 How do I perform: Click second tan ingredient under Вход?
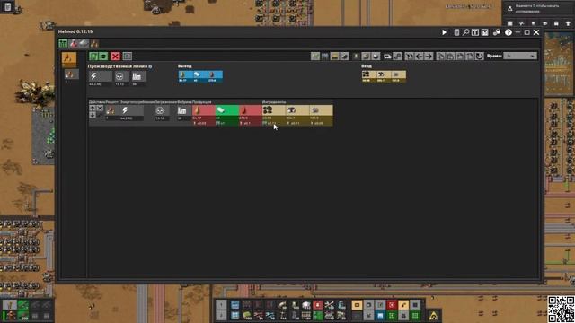pyautogui.click(x=384, y=76)
